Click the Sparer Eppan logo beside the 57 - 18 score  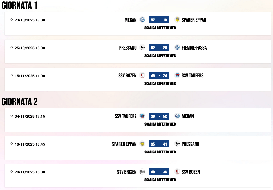tap(177, 20)
